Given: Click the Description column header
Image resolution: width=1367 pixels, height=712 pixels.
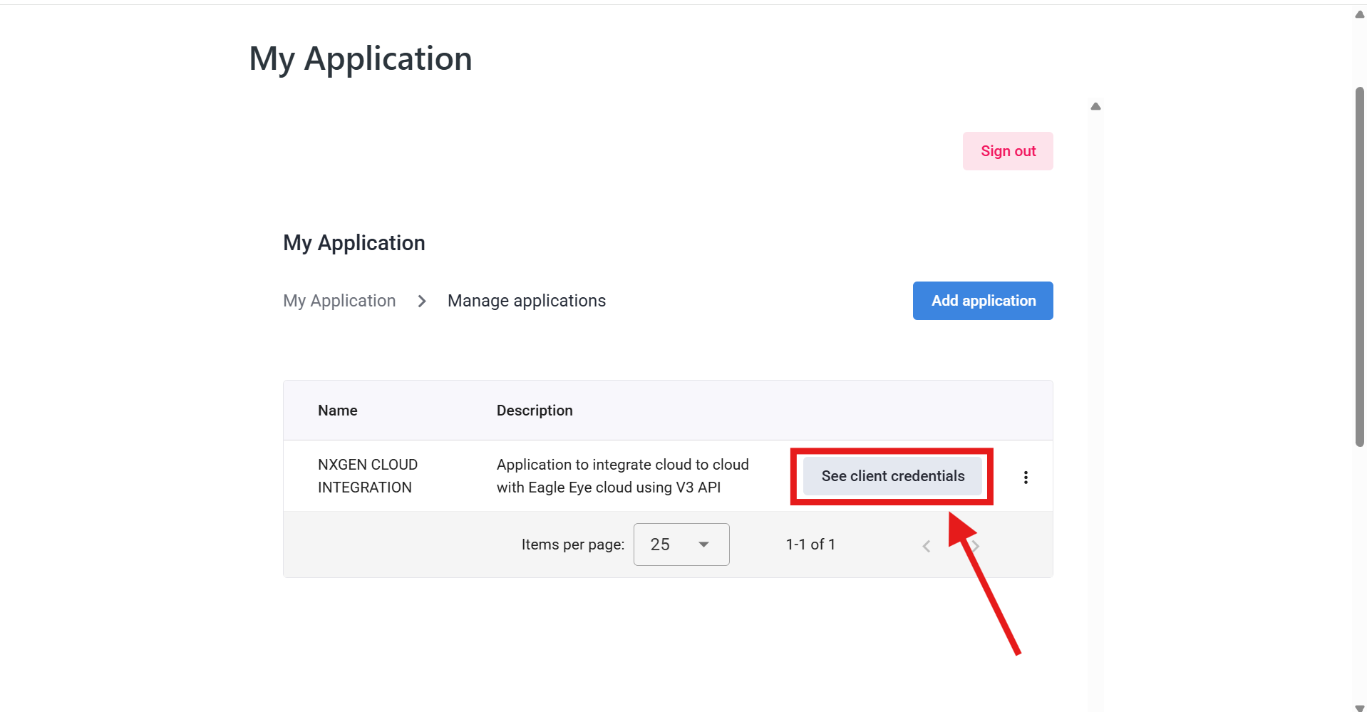Looking at the screenshot, I should 534,411.
